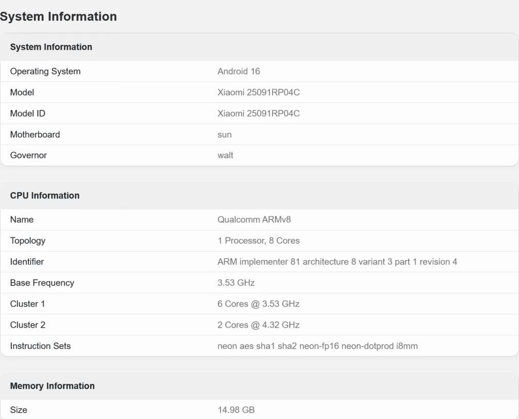Select Xiaomi 25091RP04C in the Model ID row
The image size is (519, 419).
coord(258,113)
